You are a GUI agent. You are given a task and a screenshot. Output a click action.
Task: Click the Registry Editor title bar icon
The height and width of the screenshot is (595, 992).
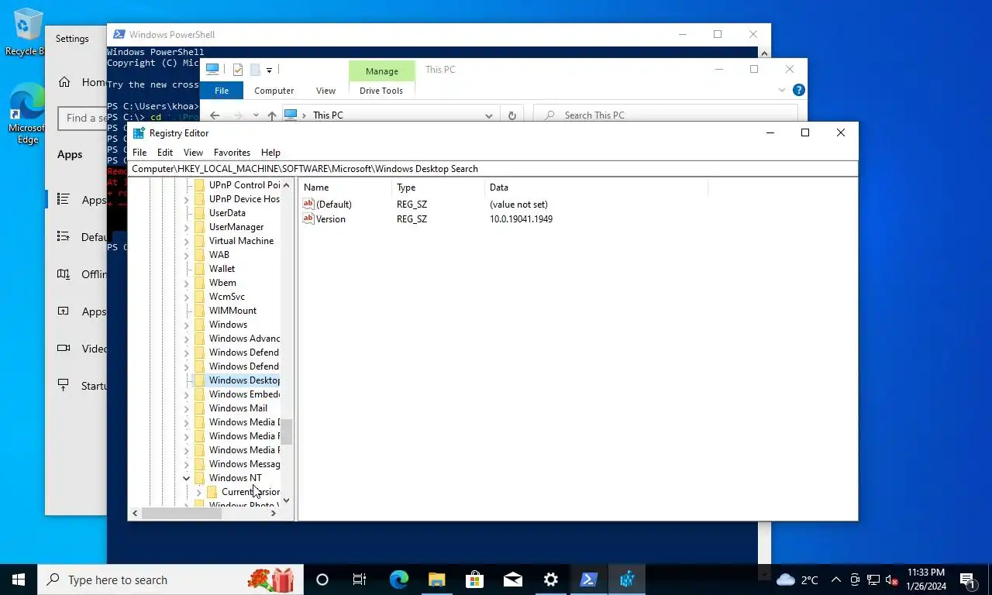point(139,133)
